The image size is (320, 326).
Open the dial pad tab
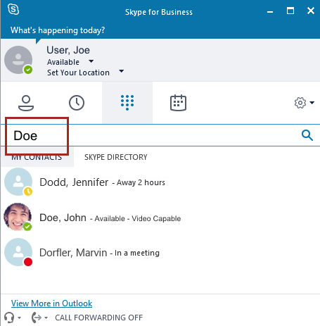[x=127, y=103]
